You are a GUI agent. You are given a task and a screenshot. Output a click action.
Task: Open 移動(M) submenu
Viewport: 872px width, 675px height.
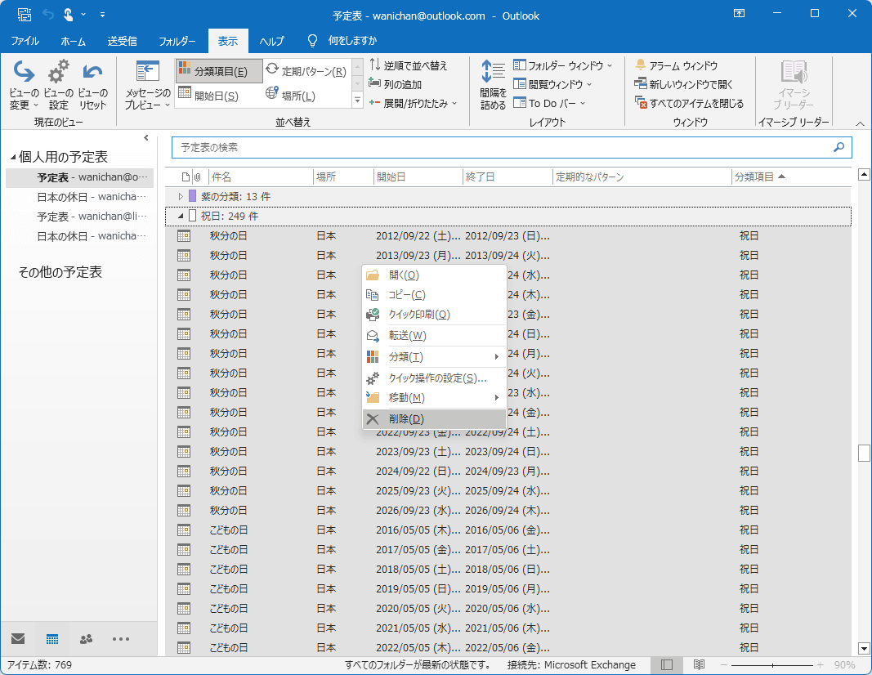pos(434,397)
